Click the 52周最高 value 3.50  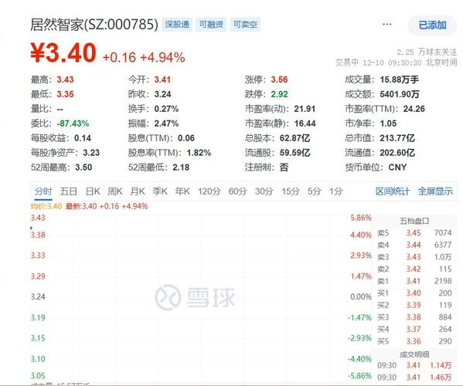tap(83, 168)
